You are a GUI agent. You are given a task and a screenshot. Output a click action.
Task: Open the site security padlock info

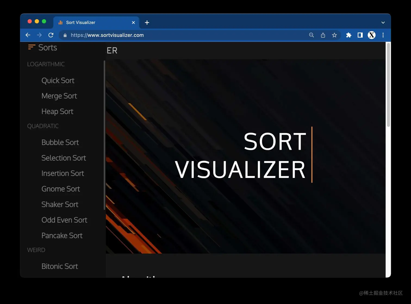[65, 35]
